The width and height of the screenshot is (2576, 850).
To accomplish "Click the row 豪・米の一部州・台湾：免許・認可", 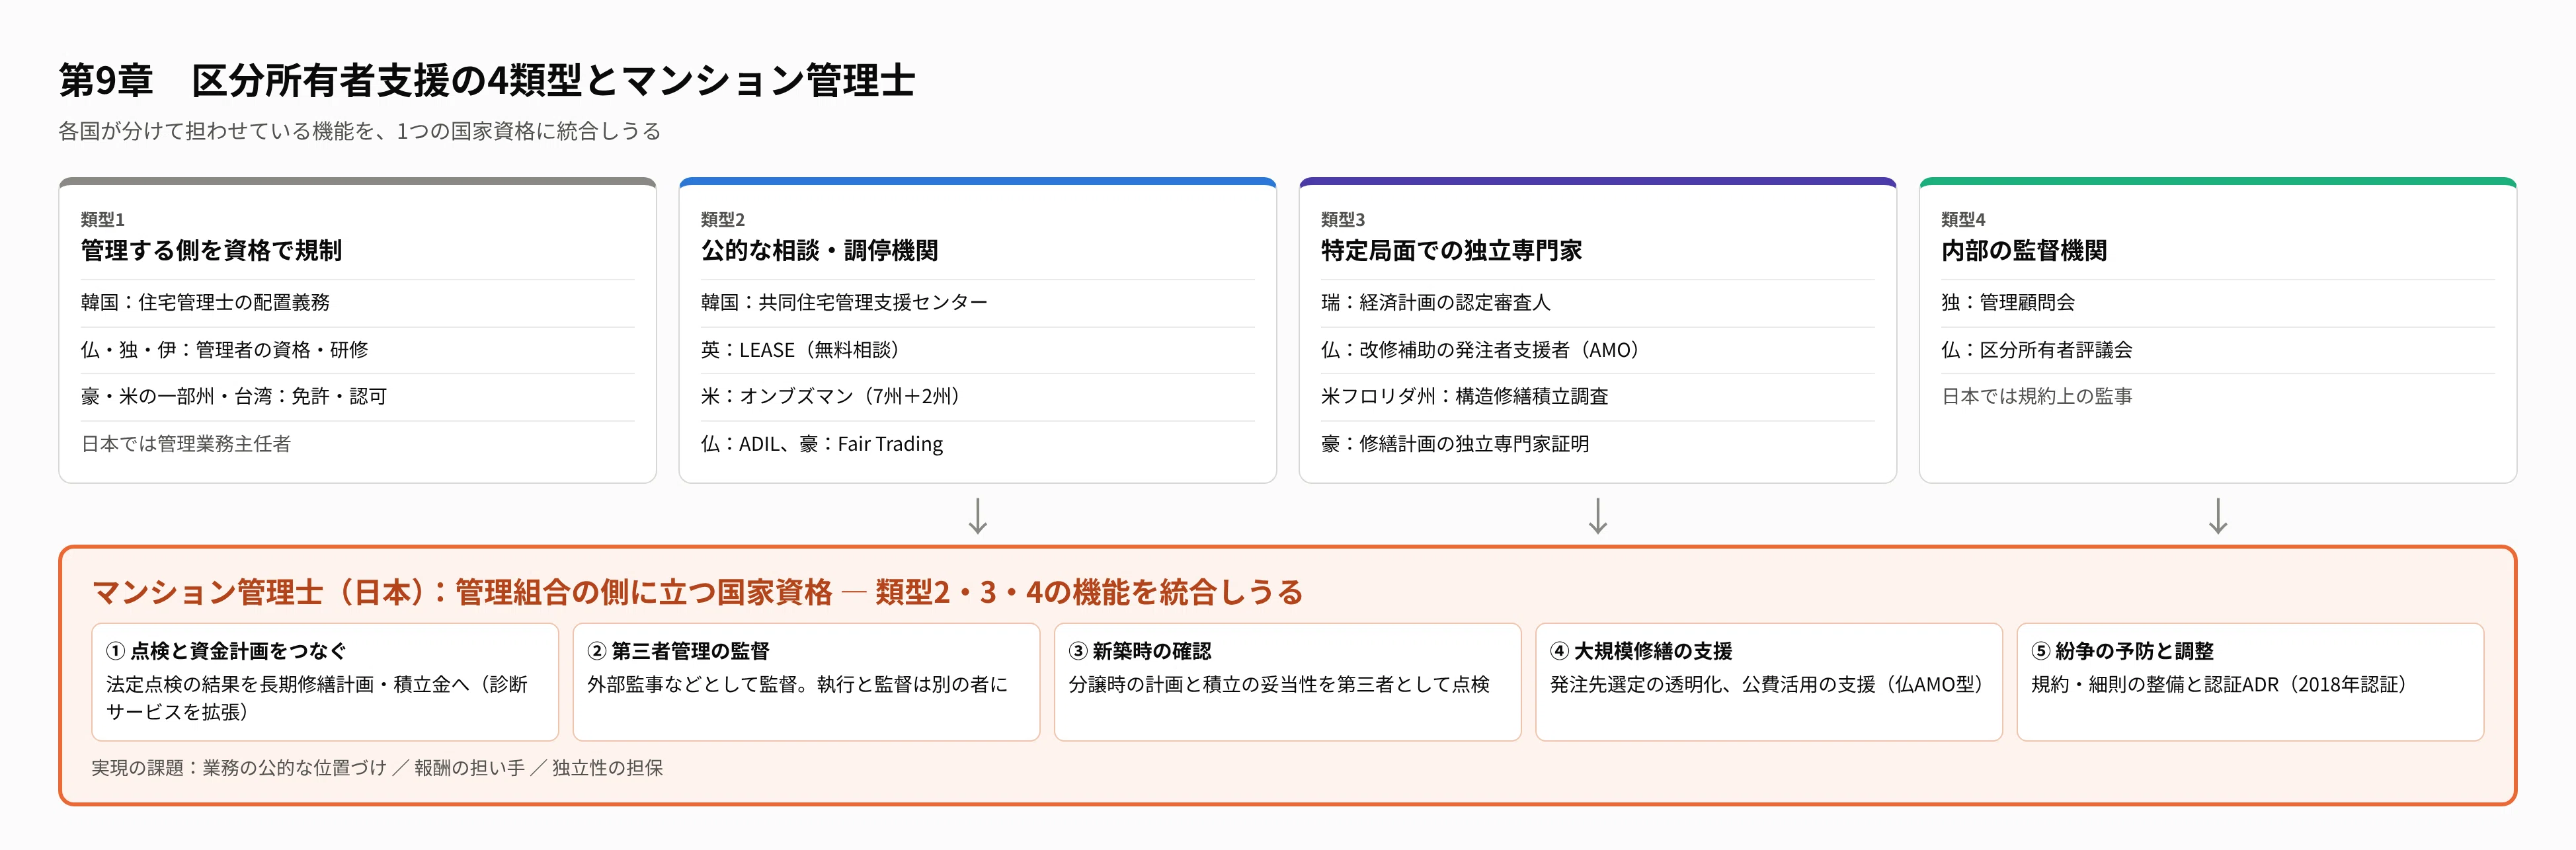I will (x=357, y=396).
